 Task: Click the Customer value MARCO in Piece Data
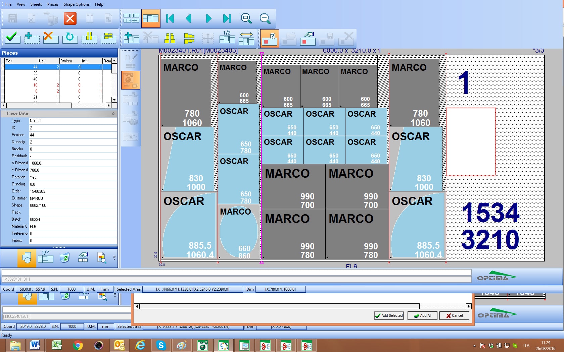pos(73,198)
